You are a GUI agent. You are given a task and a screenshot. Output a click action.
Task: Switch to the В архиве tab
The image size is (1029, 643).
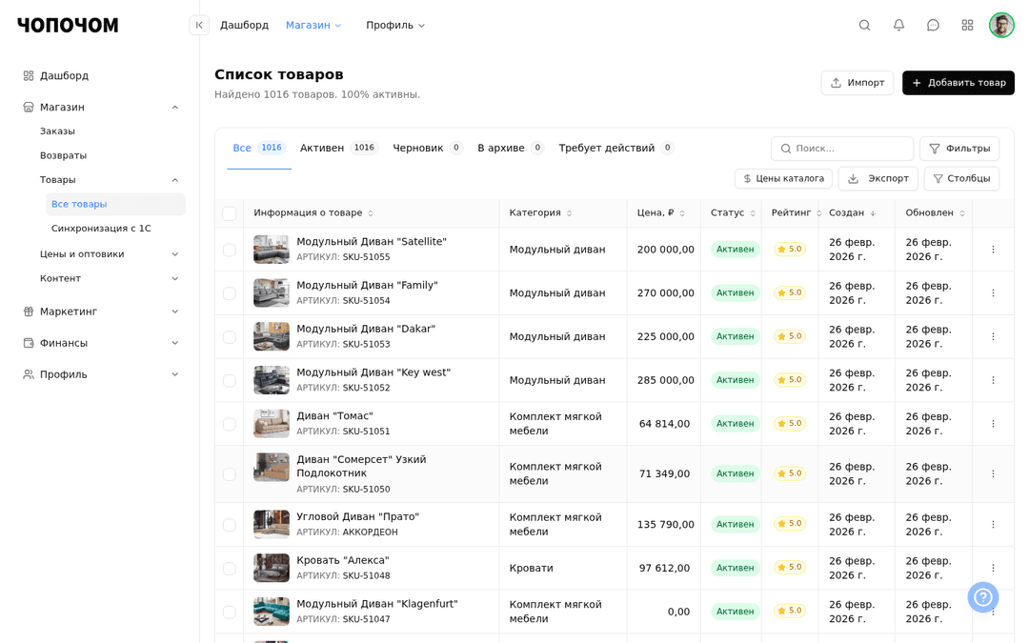(x=511, y=149)
